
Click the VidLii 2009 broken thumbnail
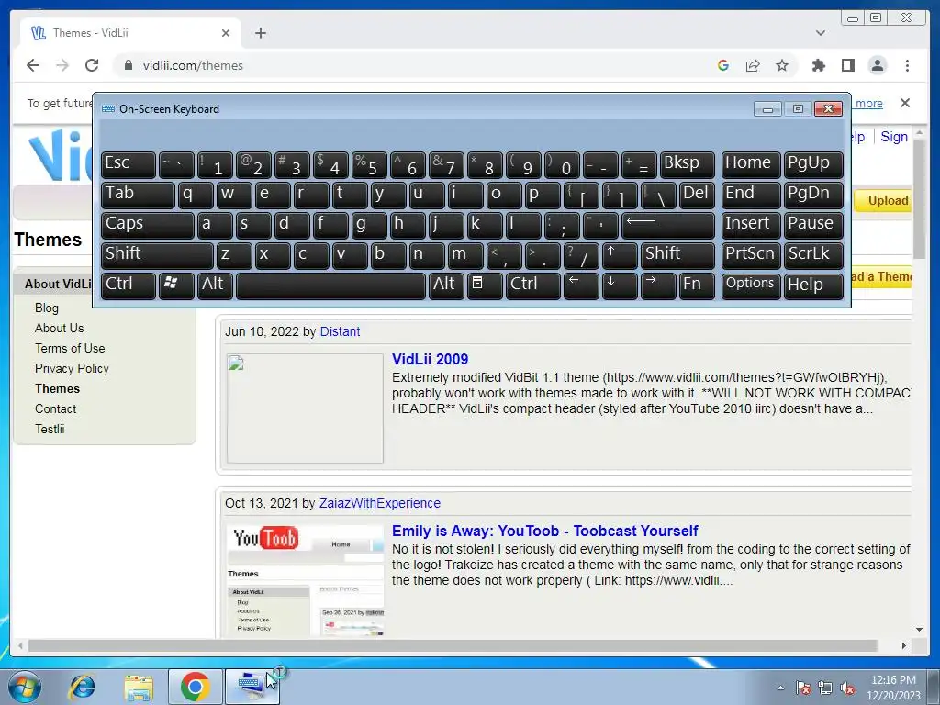[305, 408]
